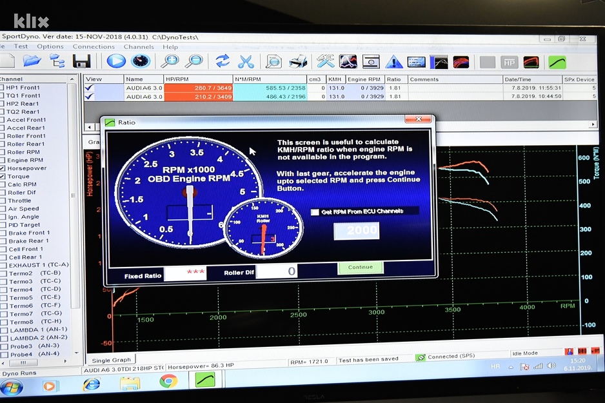Click the dark graph with blue bar icon
The height and width of the screenshot is (403, 605).
(439, 62)
